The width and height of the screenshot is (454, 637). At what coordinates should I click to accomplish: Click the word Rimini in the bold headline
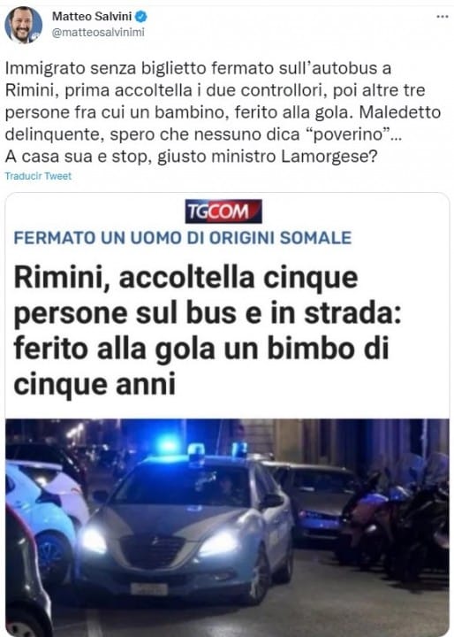(61, 279)
